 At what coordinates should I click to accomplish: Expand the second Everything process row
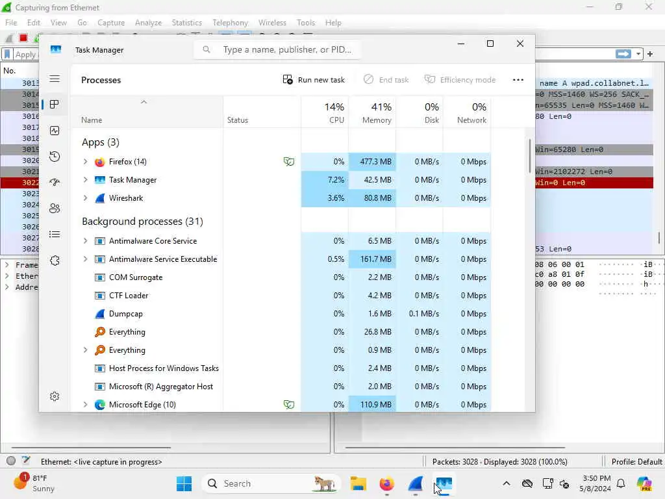pos(85,350)
